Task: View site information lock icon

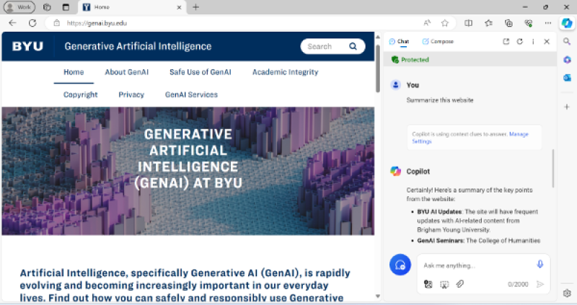Action: pyautogui.click(x=57, y=23)
